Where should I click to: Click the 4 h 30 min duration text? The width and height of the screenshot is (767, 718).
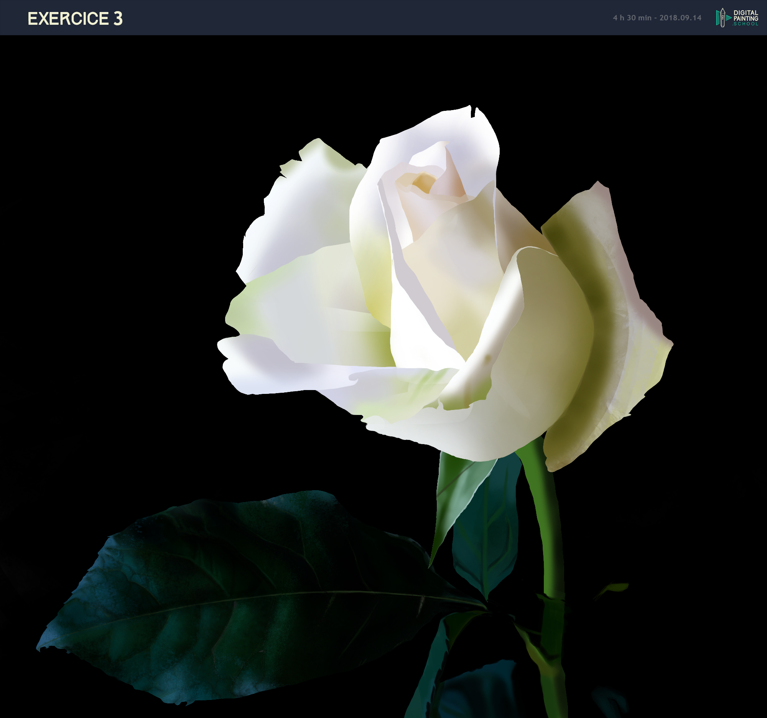tap(632, 18)
